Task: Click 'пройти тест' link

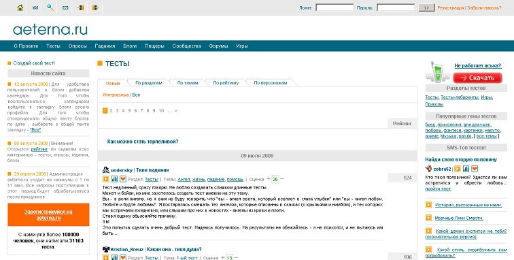Action: [x=438, y=189]
